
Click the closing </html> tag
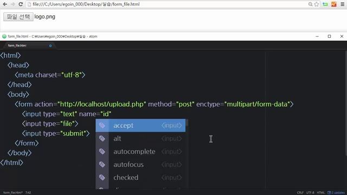tap(11, 162)
